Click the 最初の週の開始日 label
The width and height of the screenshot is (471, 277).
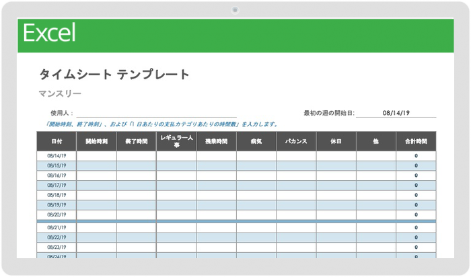coord(329,113)
